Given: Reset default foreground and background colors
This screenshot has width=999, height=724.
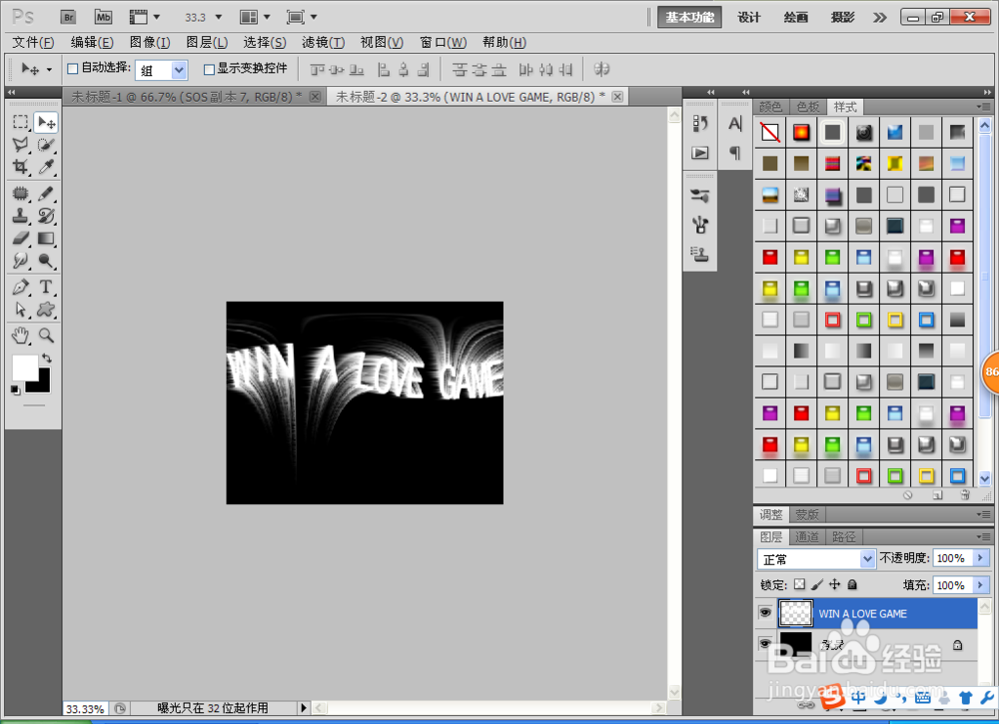Looking at the screenshot, I should [x=15, y=389].
